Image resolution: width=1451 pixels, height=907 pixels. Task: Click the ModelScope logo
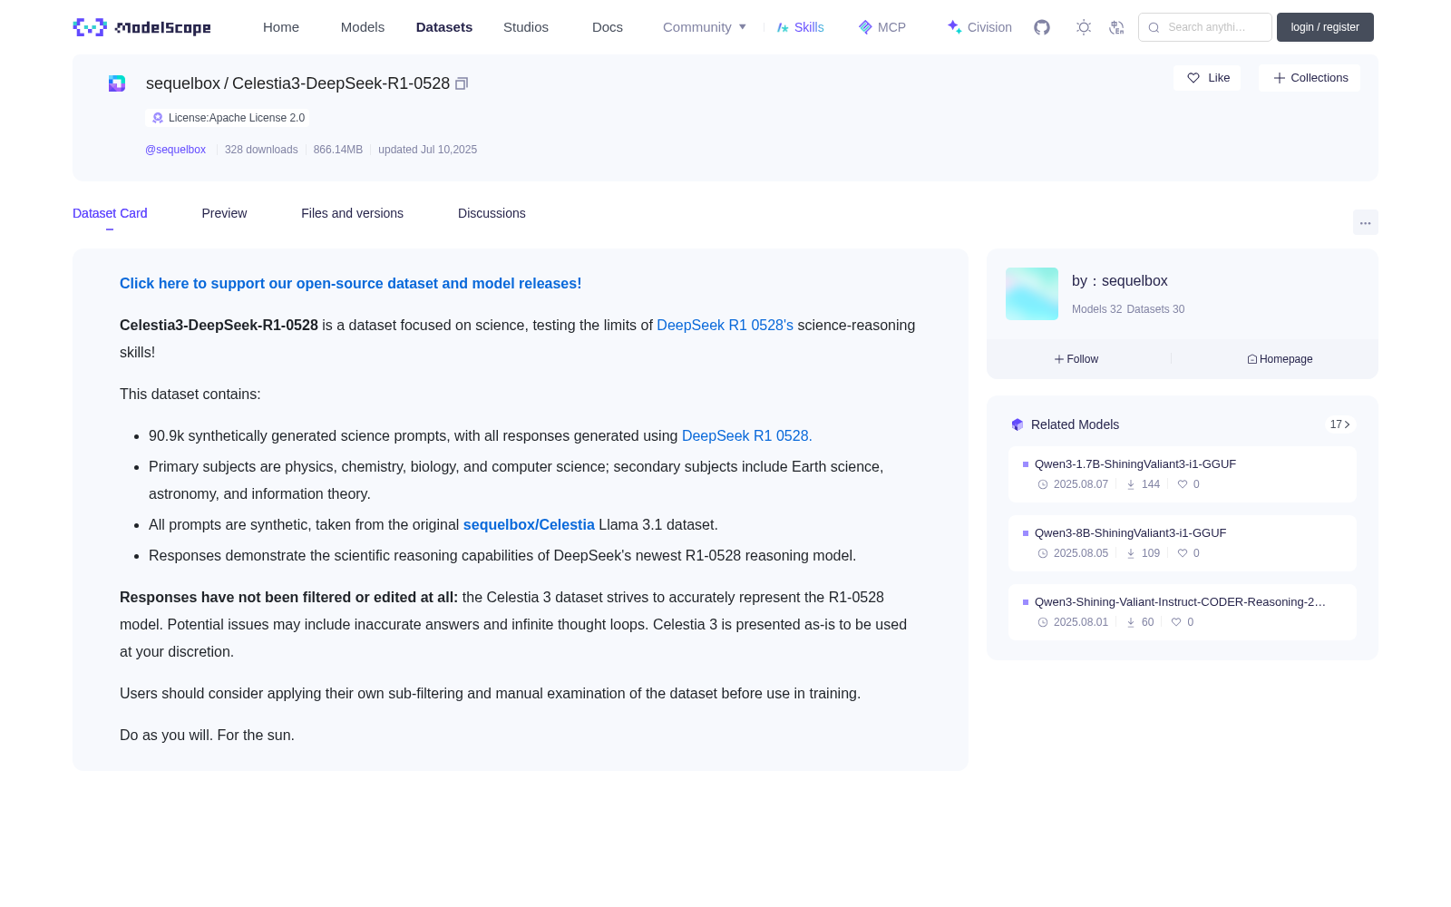coord(142,27)
